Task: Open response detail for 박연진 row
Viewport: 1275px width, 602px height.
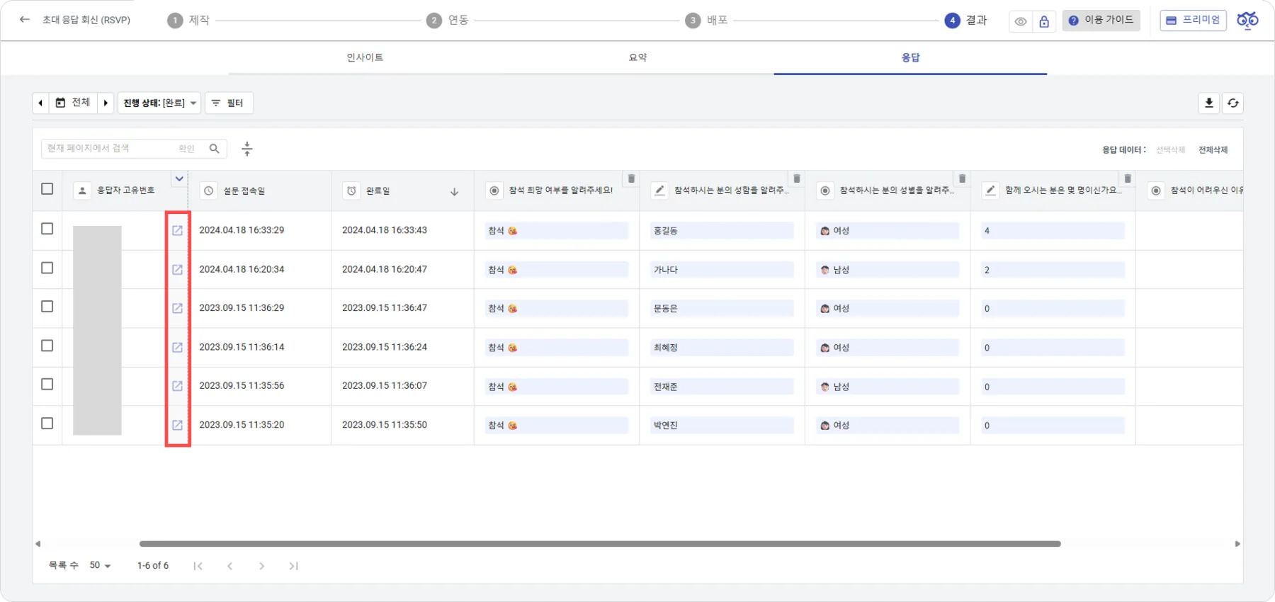Action: (177, 425)
